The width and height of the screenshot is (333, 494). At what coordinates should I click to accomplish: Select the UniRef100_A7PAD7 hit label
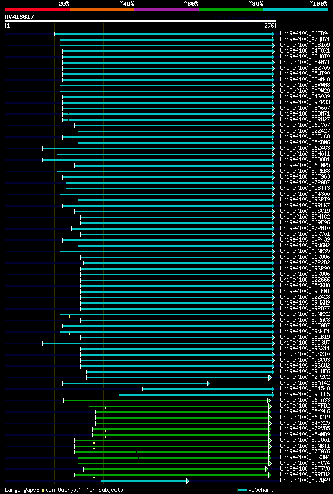(305, 182)
